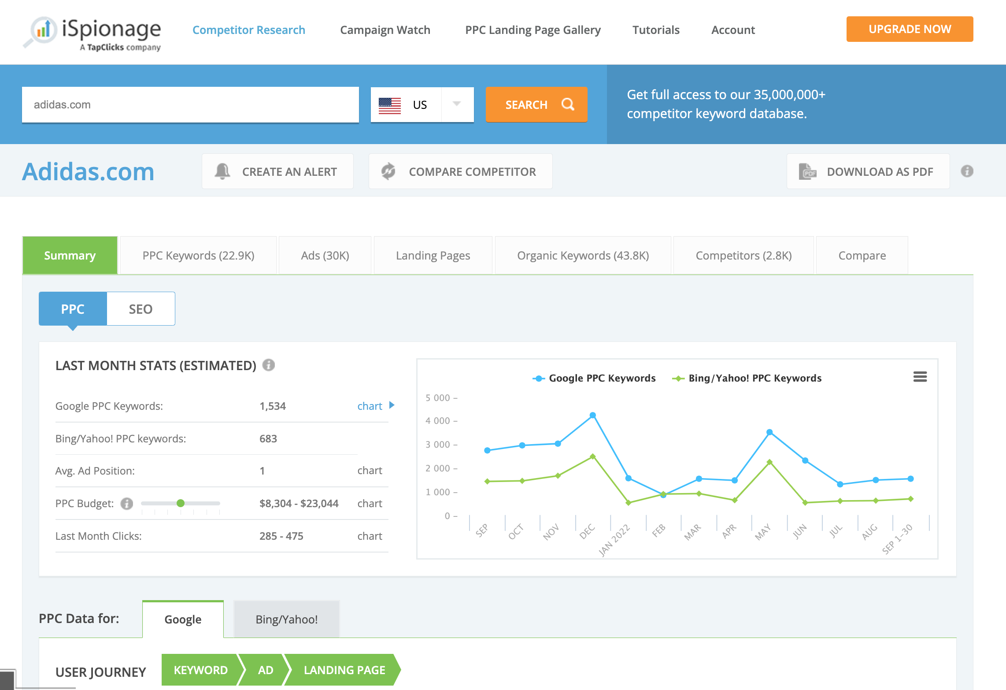Click chart link for Last Month Clicks
Viewport: 1006px width, 690px height.
click(x=370, y=536)
